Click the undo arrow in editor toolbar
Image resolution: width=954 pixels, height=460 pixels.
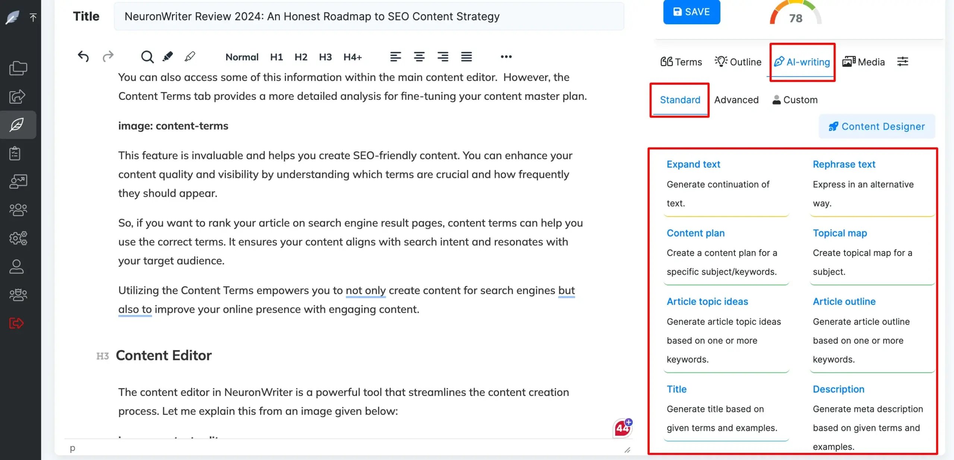click(83, 57)
